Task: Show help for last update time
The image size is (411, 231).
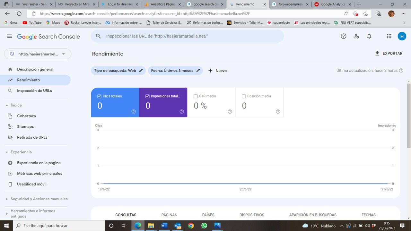Action: [401, 71]
